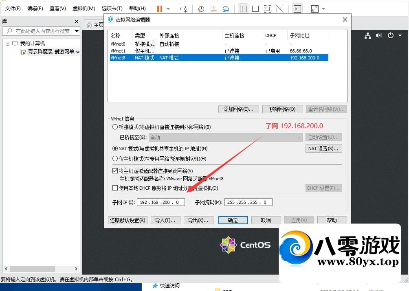
Task: Open the dropdown arrow beside the power icon
Action: coord(400,35)
